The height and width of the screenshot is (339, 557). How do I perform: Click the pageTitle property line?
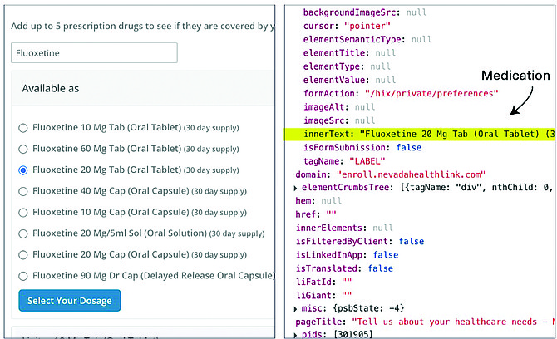(425, 322)
